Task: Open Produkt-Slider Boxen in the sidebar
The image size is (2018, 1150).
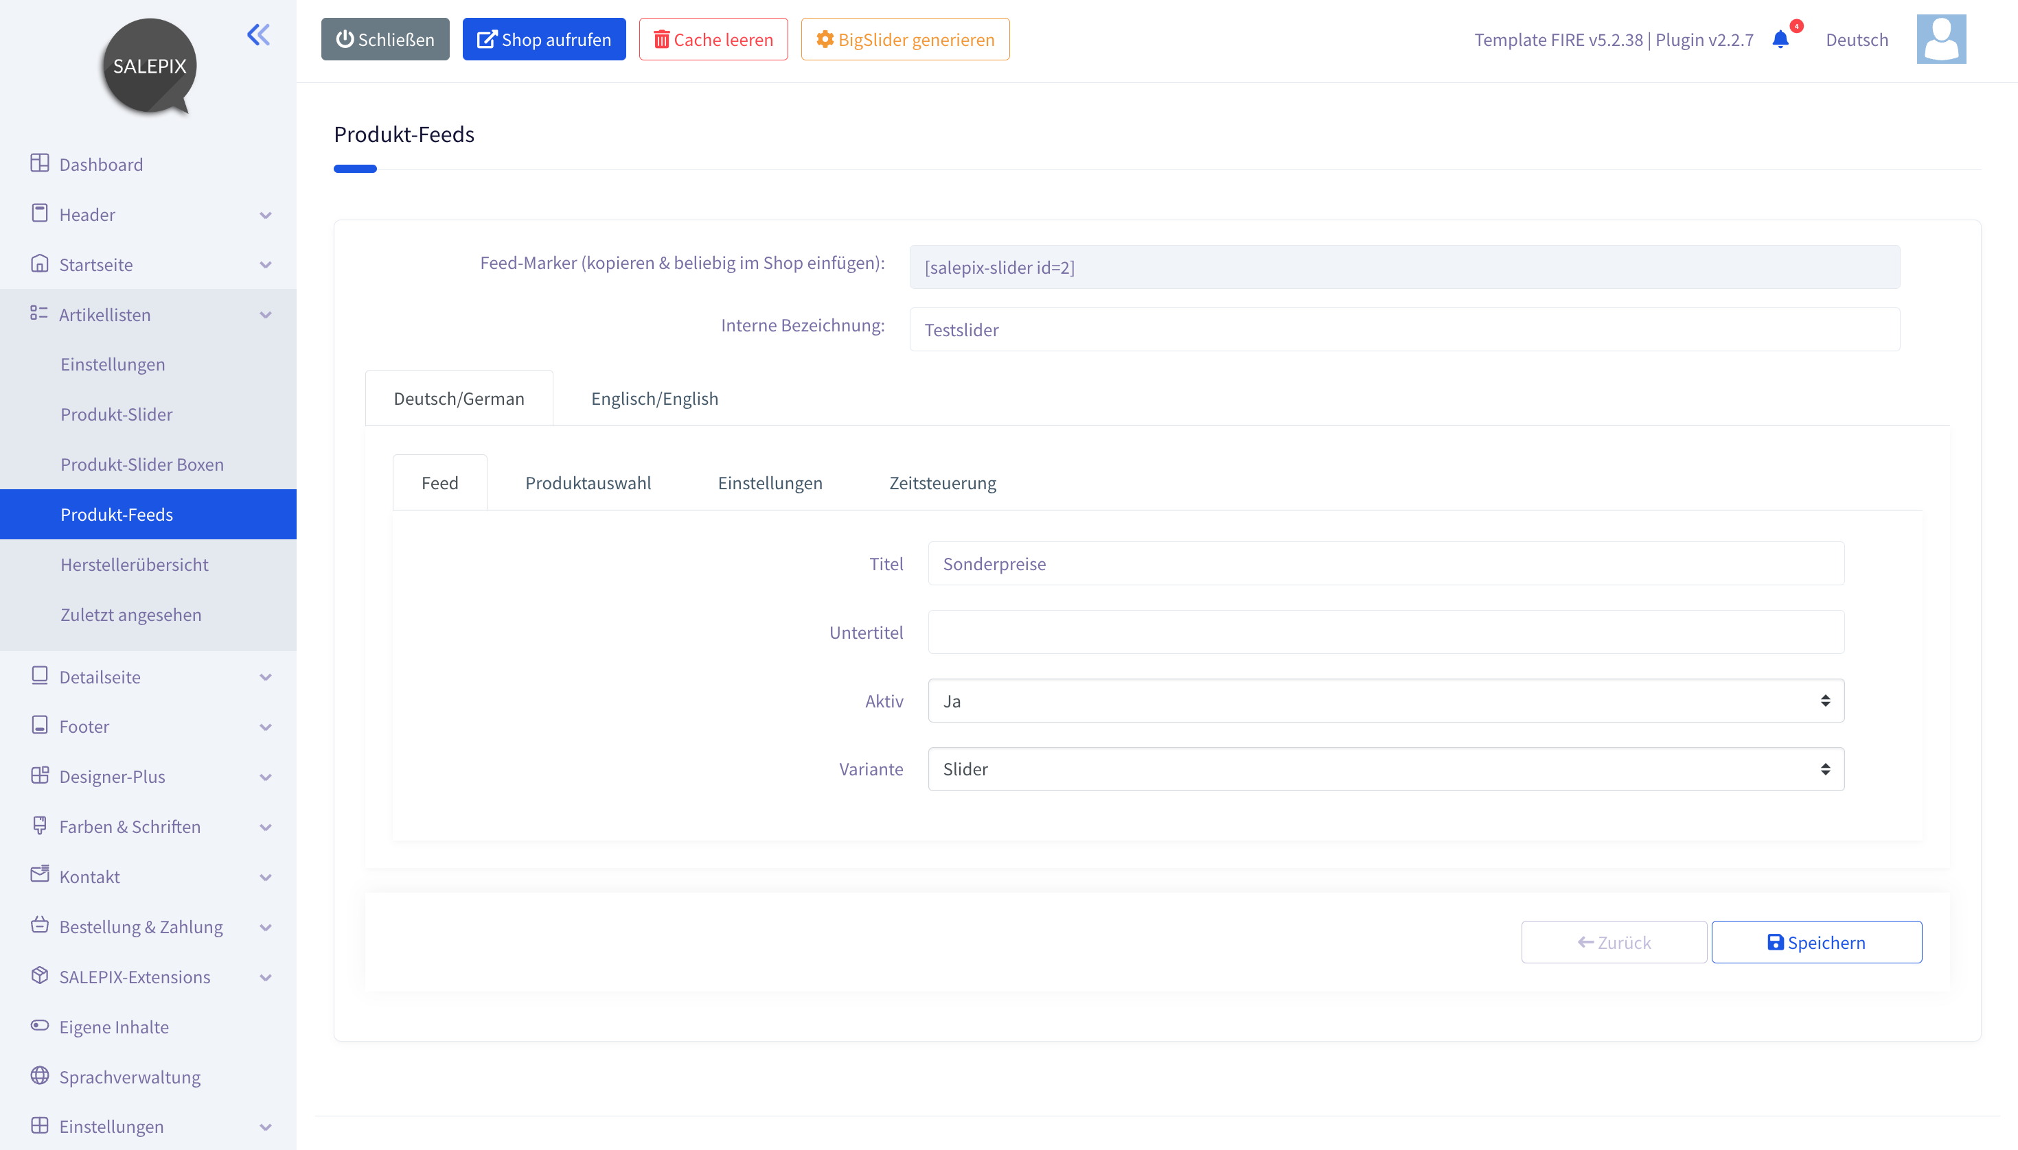Action: (x=142, y=464)
